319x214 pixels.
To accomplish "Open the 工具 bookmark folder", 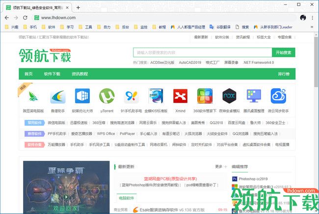I will [x=85, y=27].
